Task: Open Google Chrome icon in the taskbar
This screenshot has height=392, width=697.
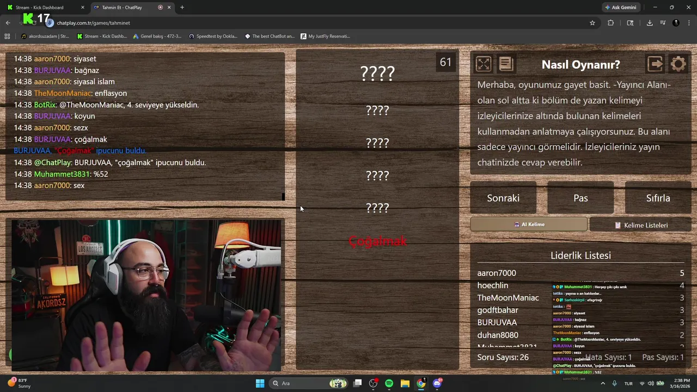Action: click(x=421, y=383)
